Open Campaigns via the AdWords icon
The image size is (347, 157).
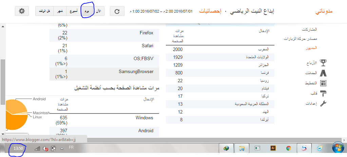[x=323, y=73]
